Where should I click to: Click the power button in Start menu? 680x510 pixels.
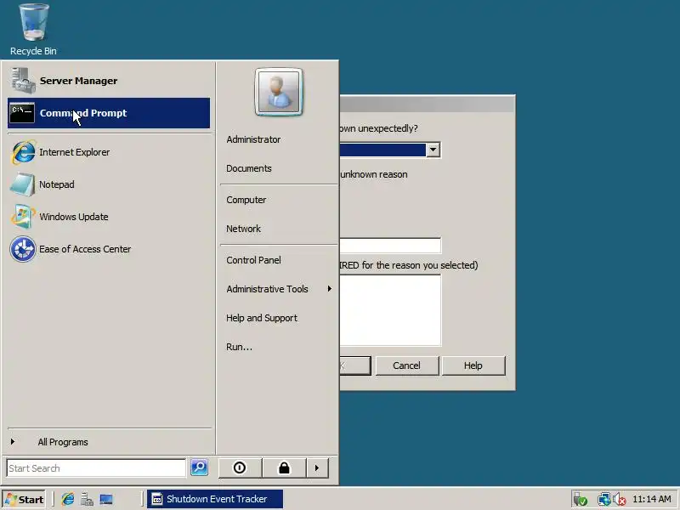pyautogui.click(x=240, y=468)
